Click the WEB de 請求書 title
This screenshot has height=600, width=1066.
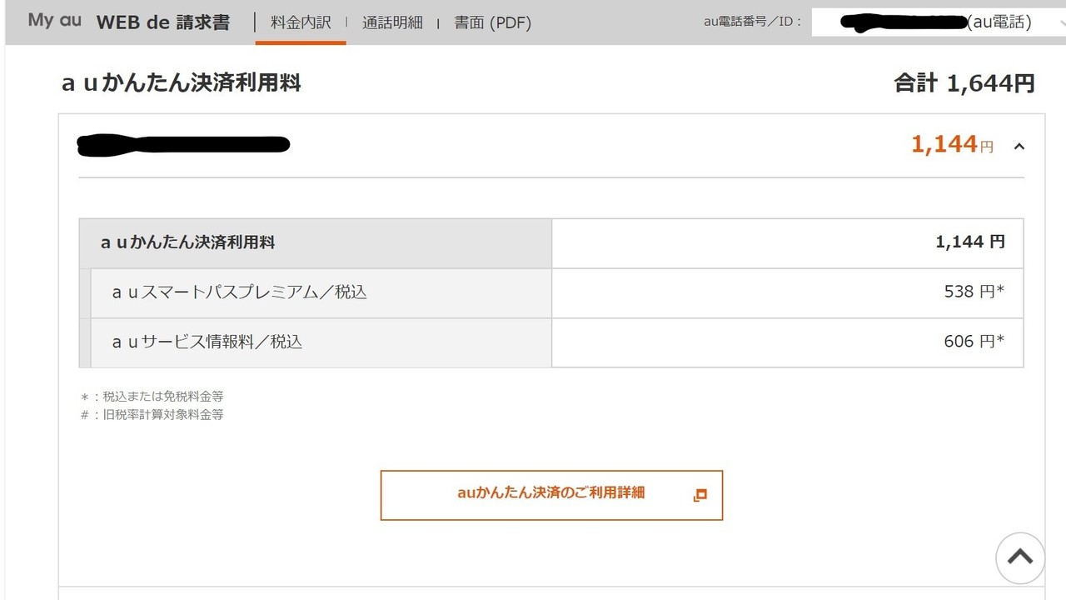click(x=163, y=22)
